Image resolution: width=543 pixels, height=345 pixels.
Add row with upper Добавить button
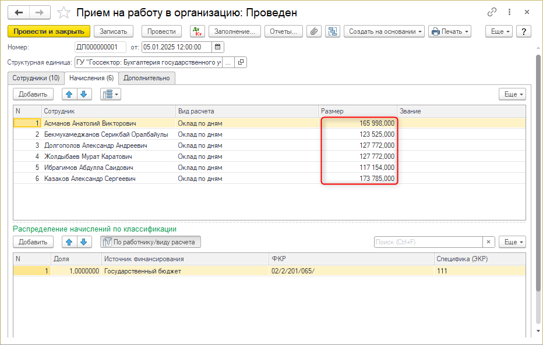click(x=33, y=94)
